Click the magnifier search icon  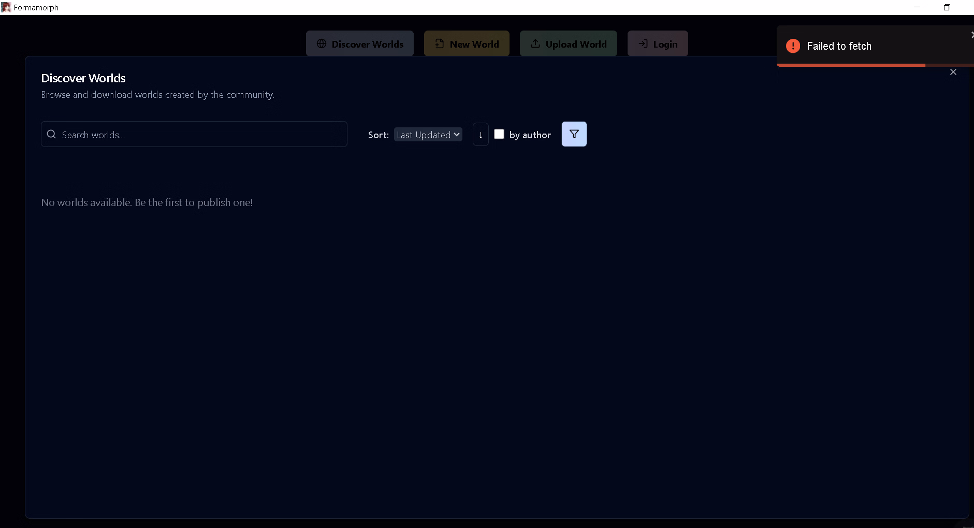(51, 134)
